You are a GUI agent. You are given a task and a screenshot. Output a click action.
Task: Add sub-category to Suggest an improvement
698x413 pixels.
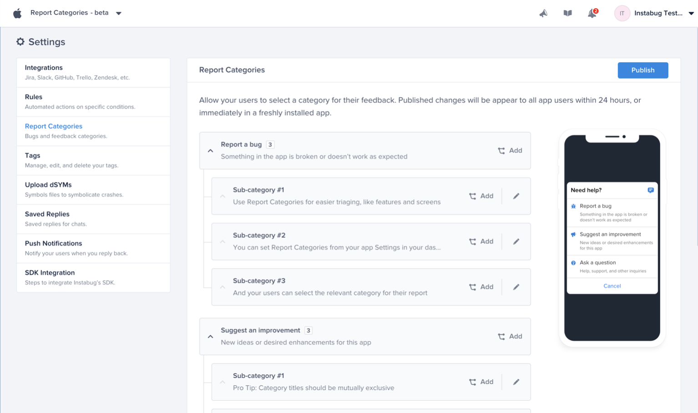click(x=510, y=337)
